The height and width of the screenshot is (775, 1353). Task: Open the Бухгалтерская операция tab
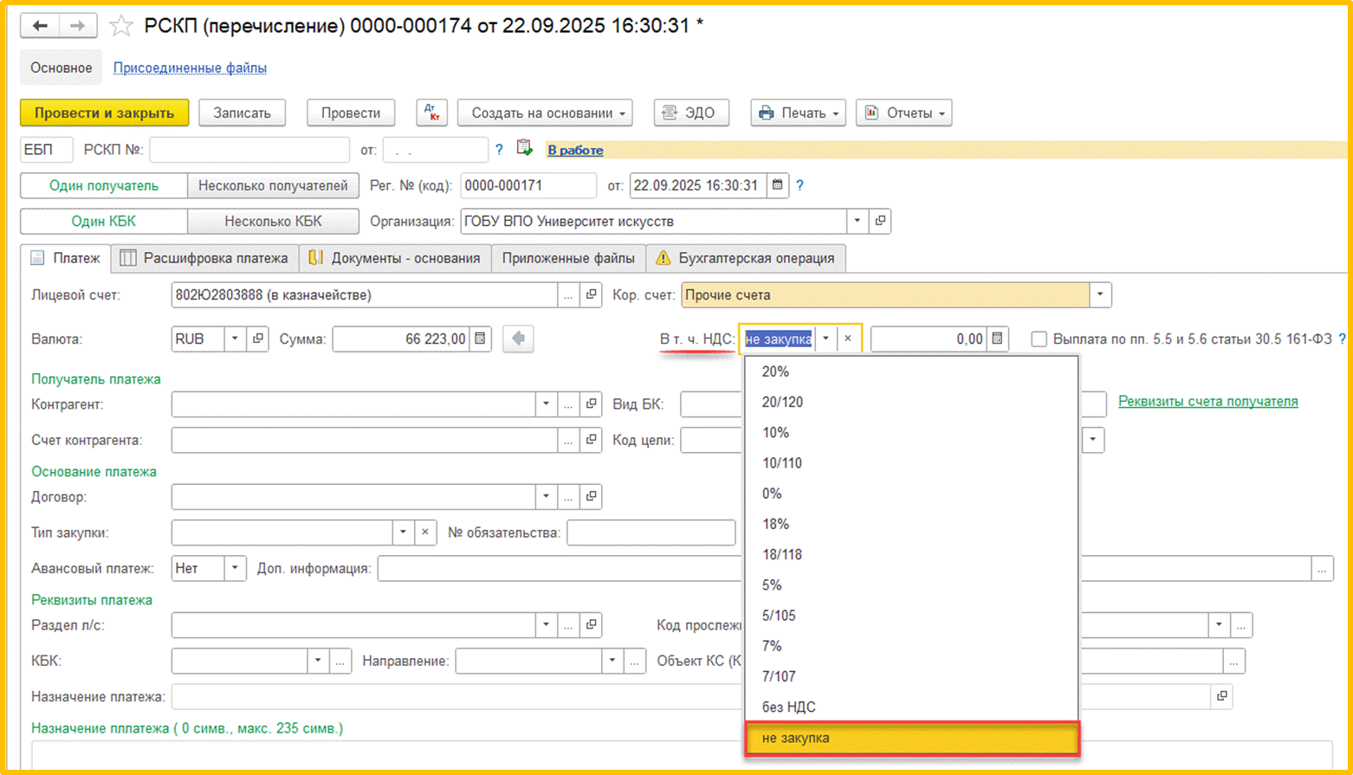tap(746, 258)
